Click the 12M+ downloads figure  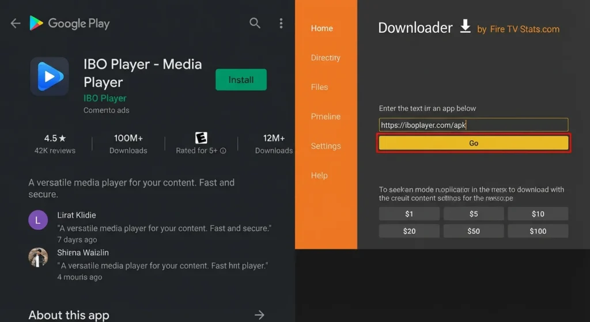[274, 138]
